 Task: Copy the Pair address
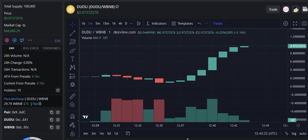coord(52,112)
